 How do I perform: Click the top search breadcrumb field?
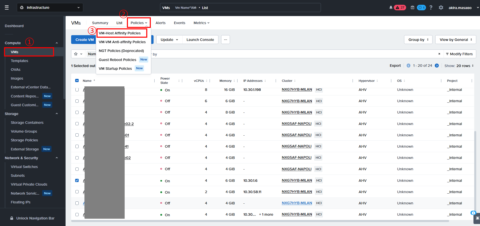pyautogui.click(x=240, y=8)
